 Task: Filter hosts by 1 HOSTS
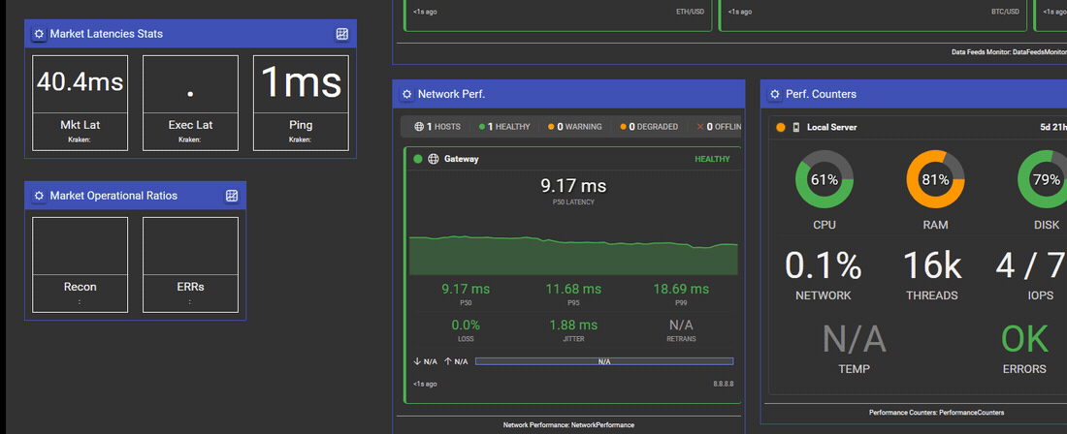coord(437,126)
